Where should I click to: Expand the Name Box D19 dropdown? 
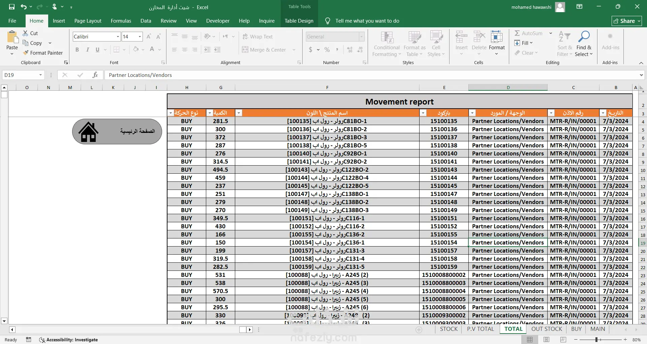(40, 75)
